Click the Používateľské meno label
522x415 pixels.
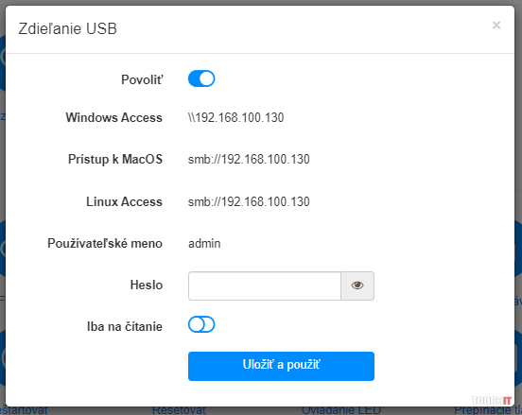click(105, 243)
